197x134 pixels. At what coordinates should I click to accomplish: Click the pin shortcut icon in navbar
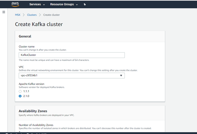tap(85, 4)
